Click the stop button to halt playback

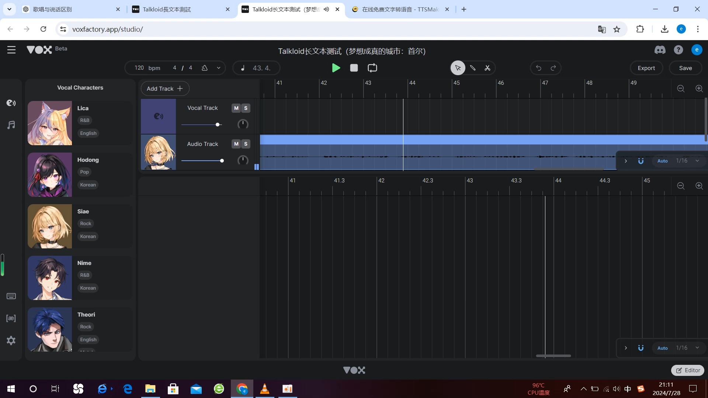(x=354, y=68)
